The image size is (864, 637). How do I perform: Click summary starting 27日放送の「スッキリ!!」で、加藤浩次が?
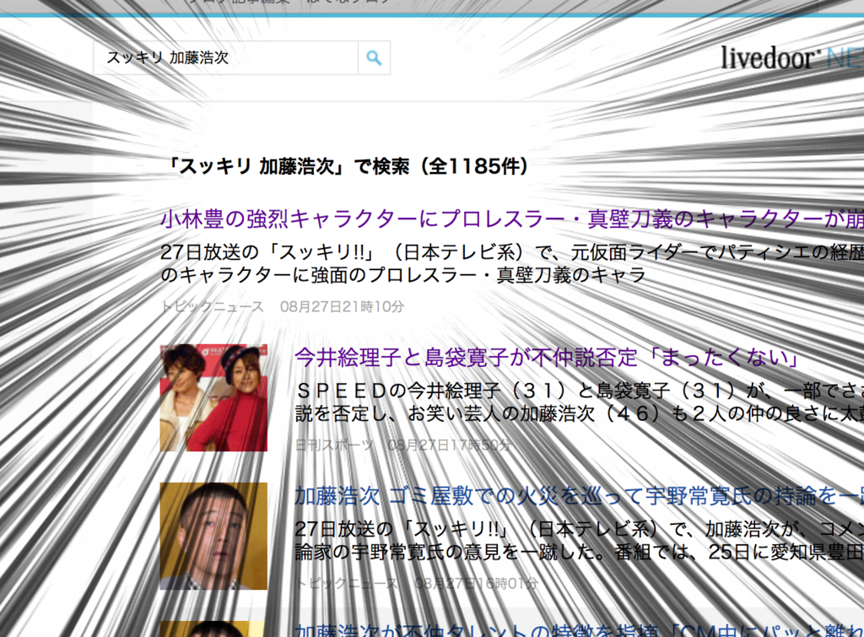(x=579, y=540)
